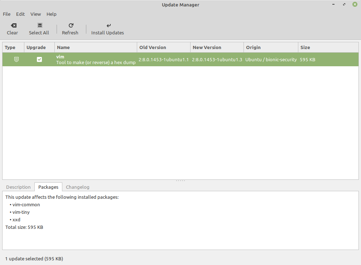Click new version 2:8.0.1453-1ubuntu1.3 cell
The height and width of the screenshot is (265, 361).
[x=217, y=60]
